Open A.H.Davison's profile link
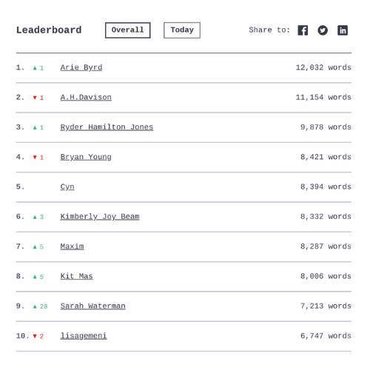 [x=86, y=98]
